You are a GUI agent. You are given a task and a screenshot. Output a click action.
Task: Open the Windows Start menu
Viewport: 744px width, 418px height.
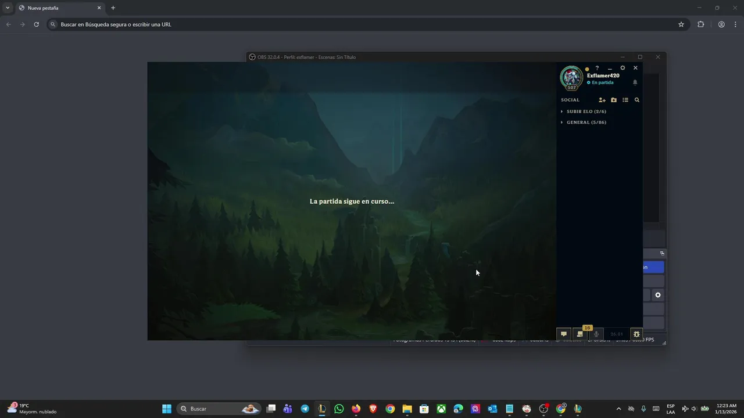(x=167, y=409)
